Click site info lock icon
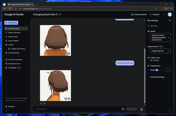176x116 pixels. point(16,9)
